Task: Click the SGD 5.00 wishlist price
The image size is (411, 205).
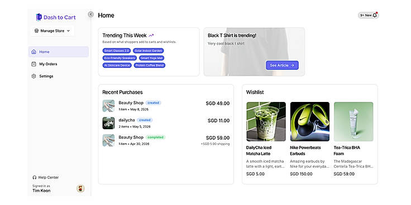Action: coord(255,174)
